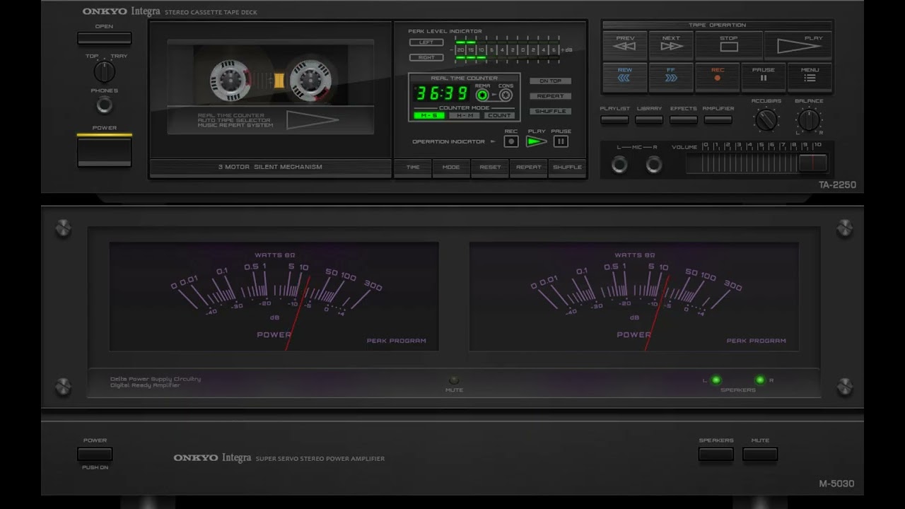Click the TOP/TRAY selector knob
905x509 pixels.
(x=104, y=71)
